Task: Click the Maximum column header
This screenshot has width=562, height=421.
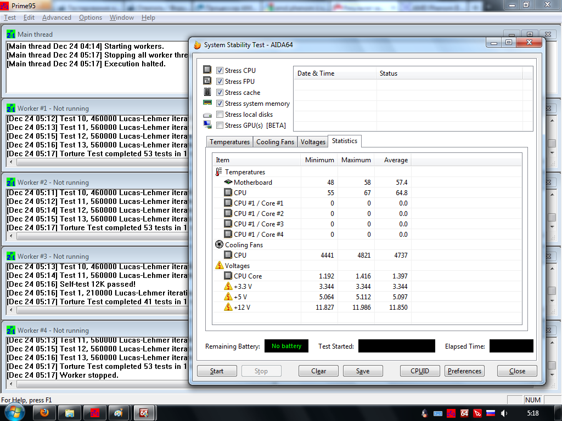Action: tap(356, 160)
